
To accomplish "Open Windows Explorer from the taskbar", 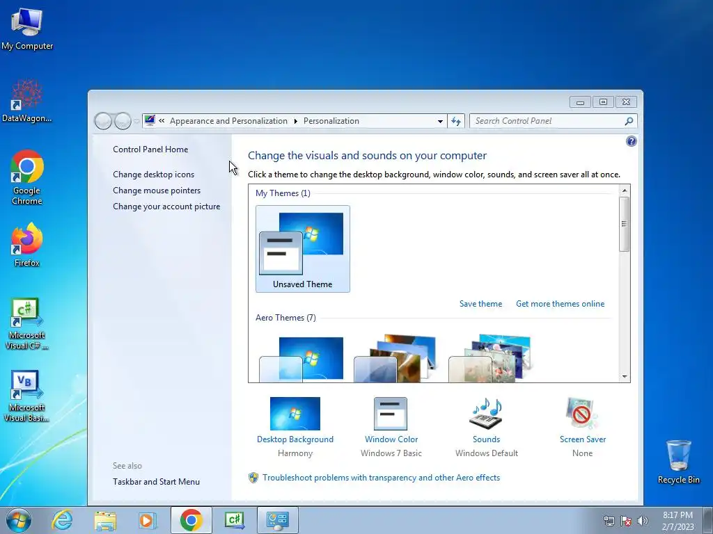I will click(x=105, y=520).
